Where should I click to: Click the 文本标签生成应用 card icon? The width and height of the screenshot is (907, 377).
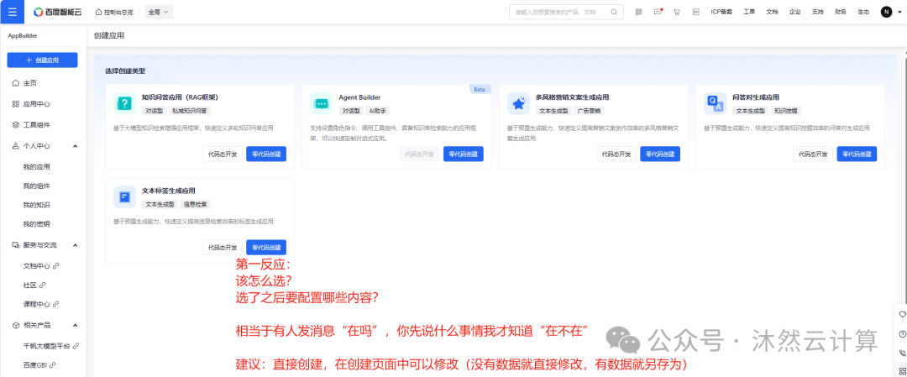pos(125,196)
